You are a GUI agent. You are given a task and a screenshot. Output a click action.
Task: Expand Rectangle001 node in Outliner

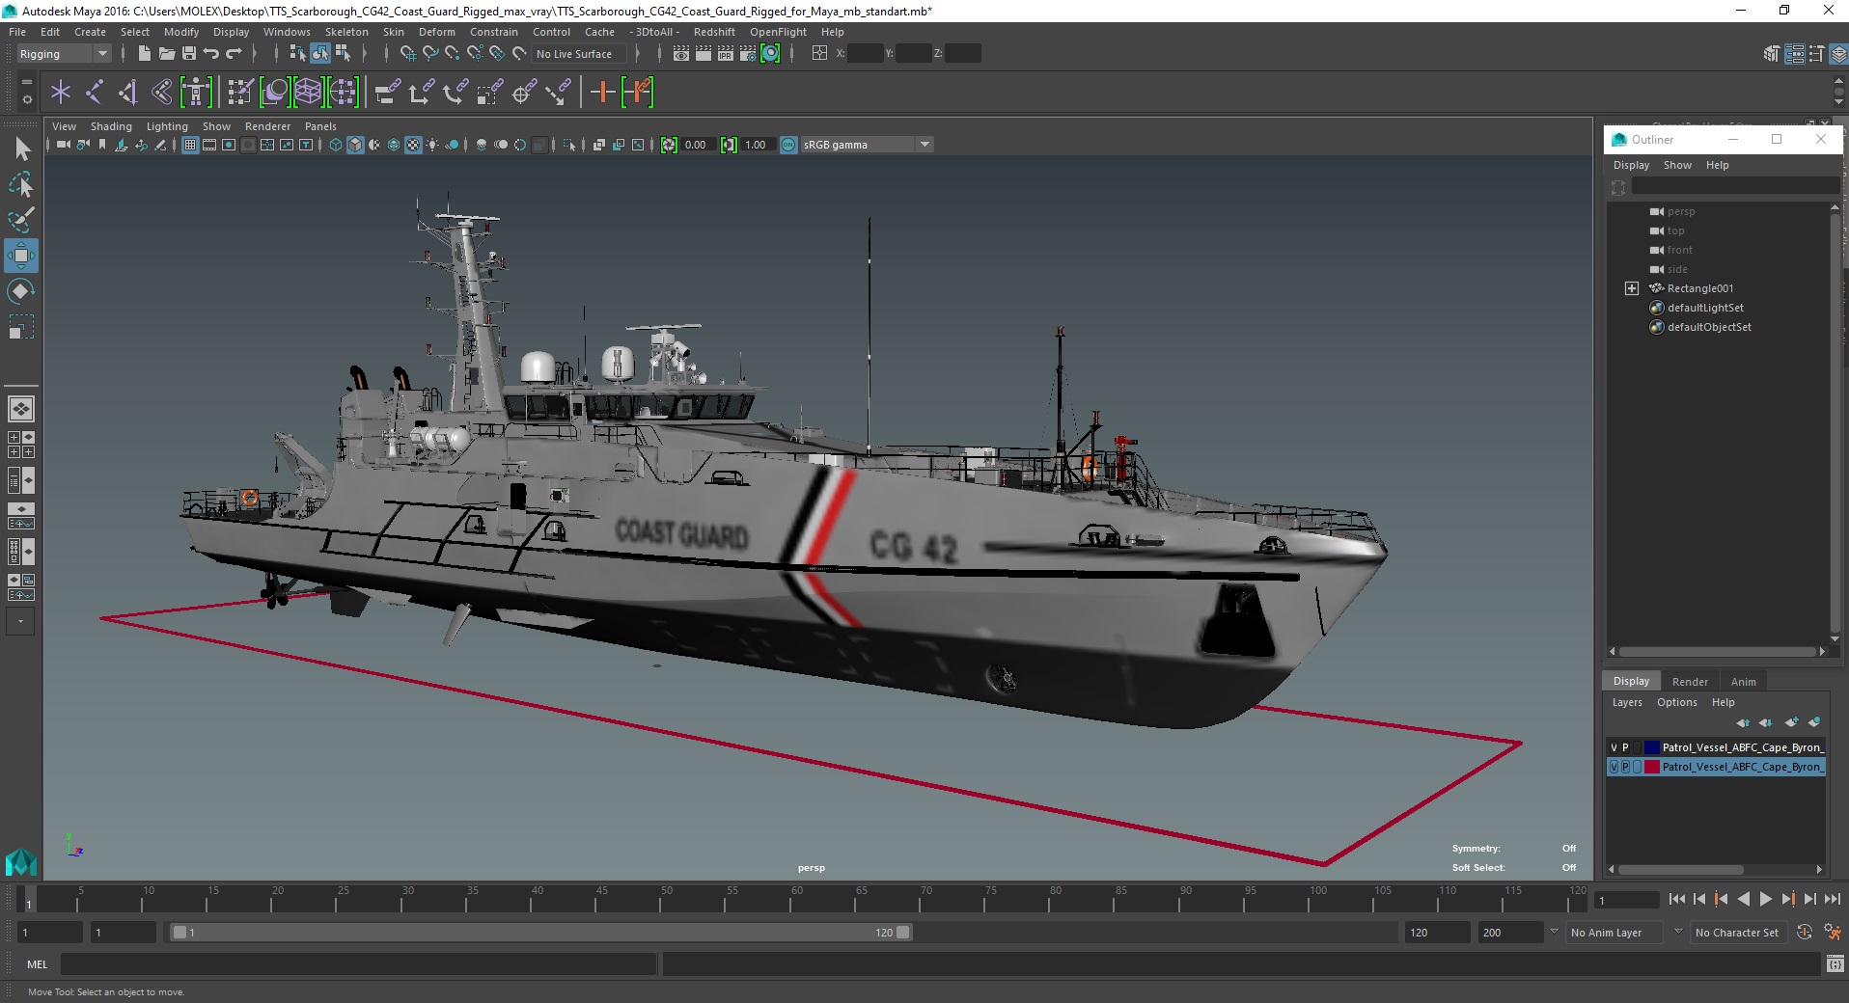tap(1631, 288)
